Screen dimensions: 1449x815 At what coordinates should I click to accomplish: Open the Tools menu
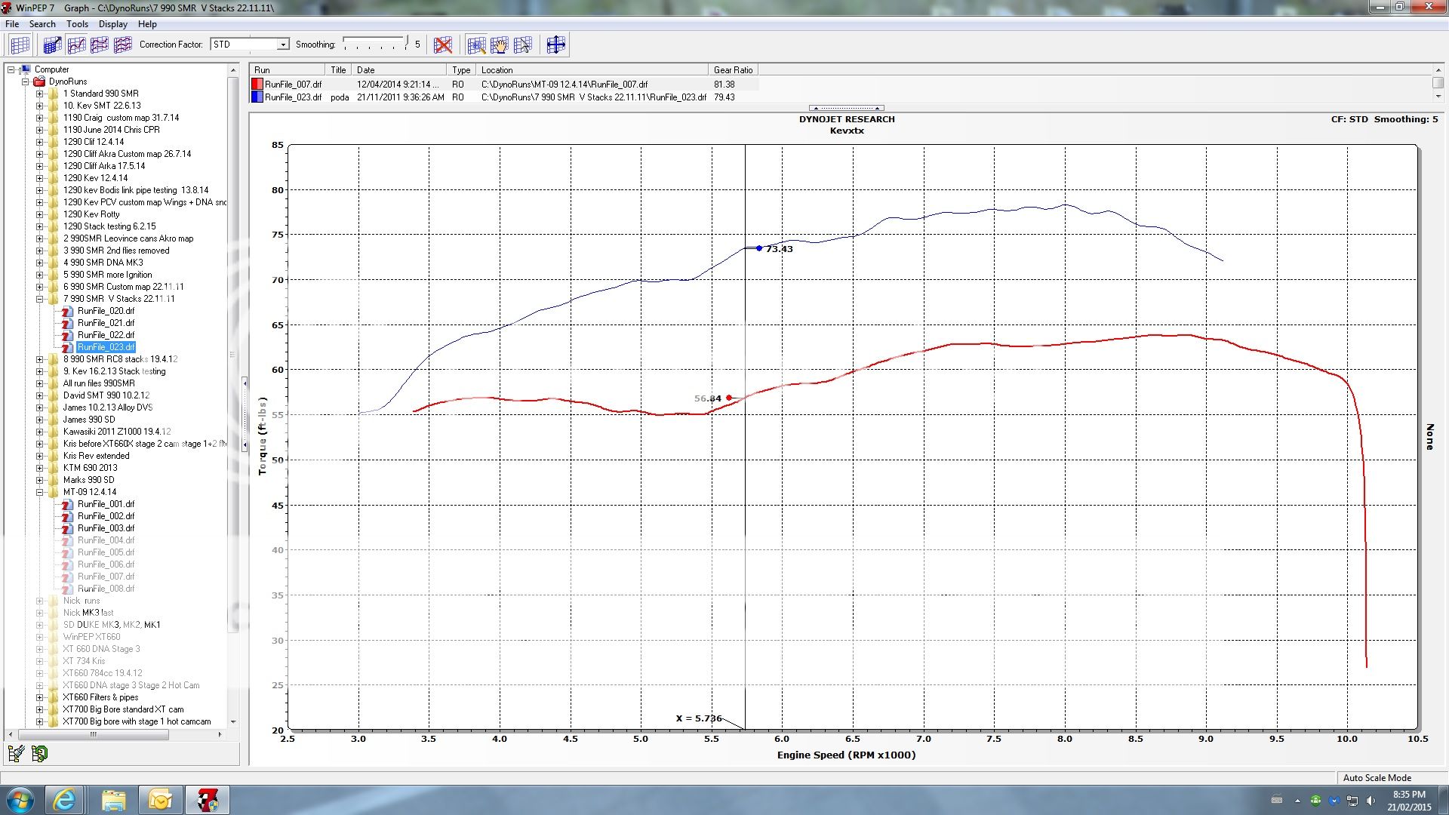point(77,24)
